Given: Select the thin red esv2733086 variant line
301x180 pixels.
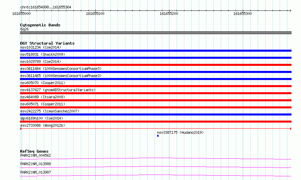Looking at the screenshot, I should click(x=156, y=129).
